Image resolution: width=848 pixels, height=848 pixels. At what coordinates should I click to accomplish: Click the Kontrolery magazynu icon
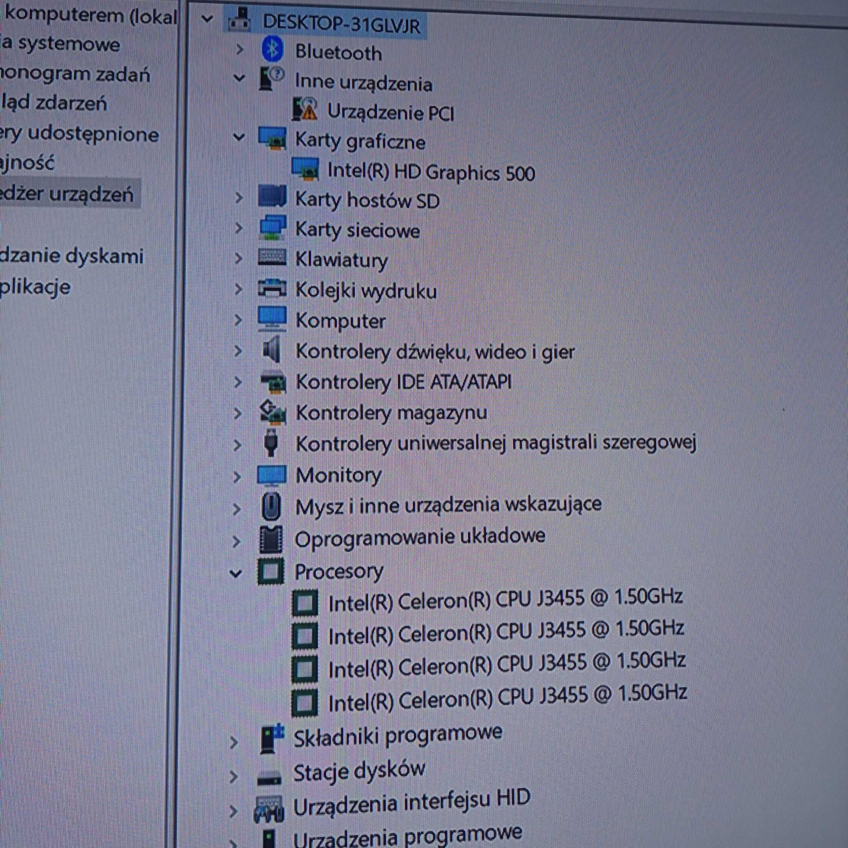[273, 413]
